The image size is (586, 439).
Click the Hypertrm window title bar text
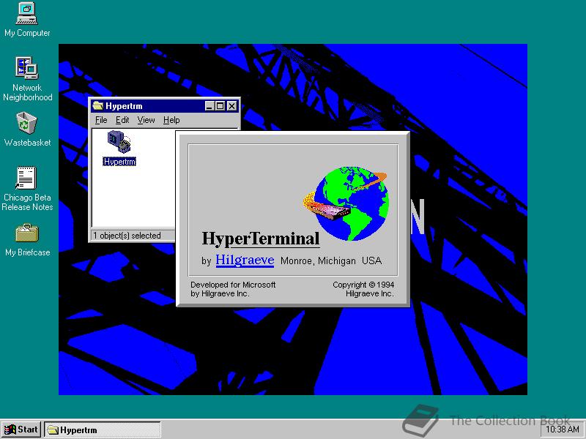[124, 106]
